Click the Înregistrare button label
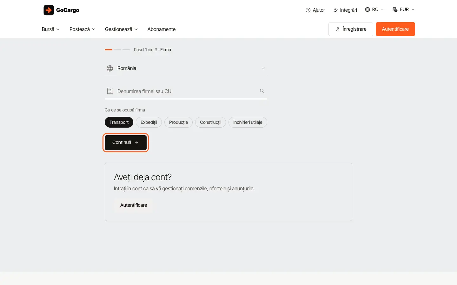 [x=354, y=29]
